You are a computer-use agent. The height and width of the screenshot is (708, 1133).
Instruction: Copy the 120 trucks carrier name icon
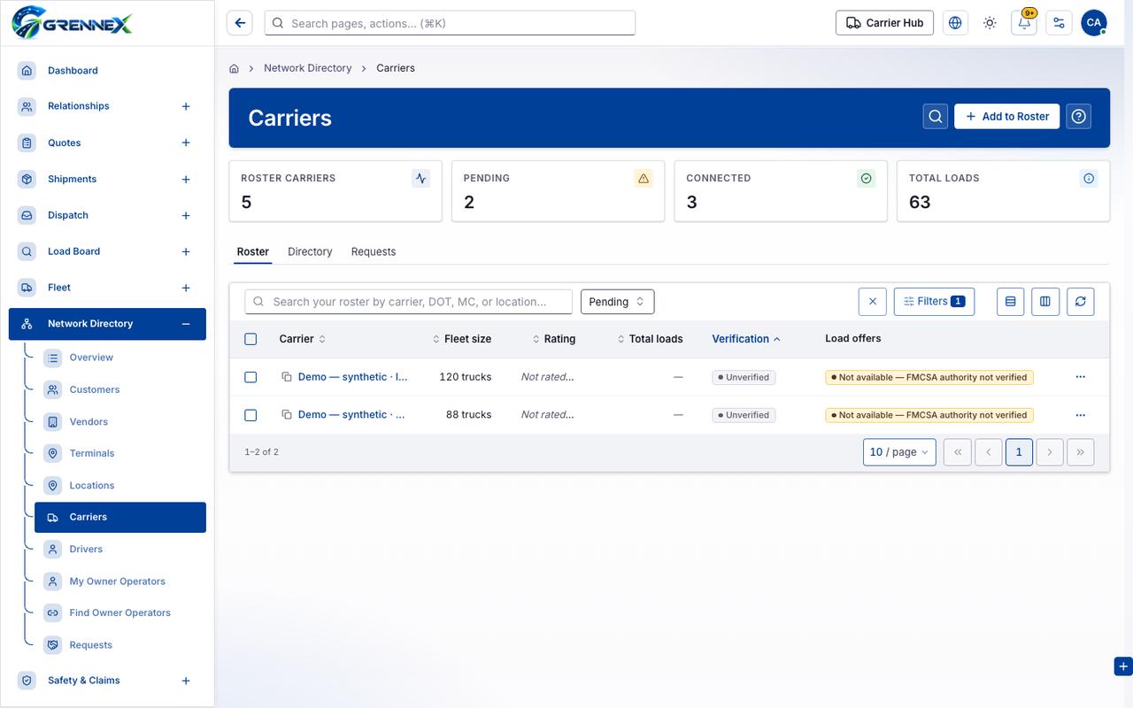pyautogui.click(x=287, y=377)
